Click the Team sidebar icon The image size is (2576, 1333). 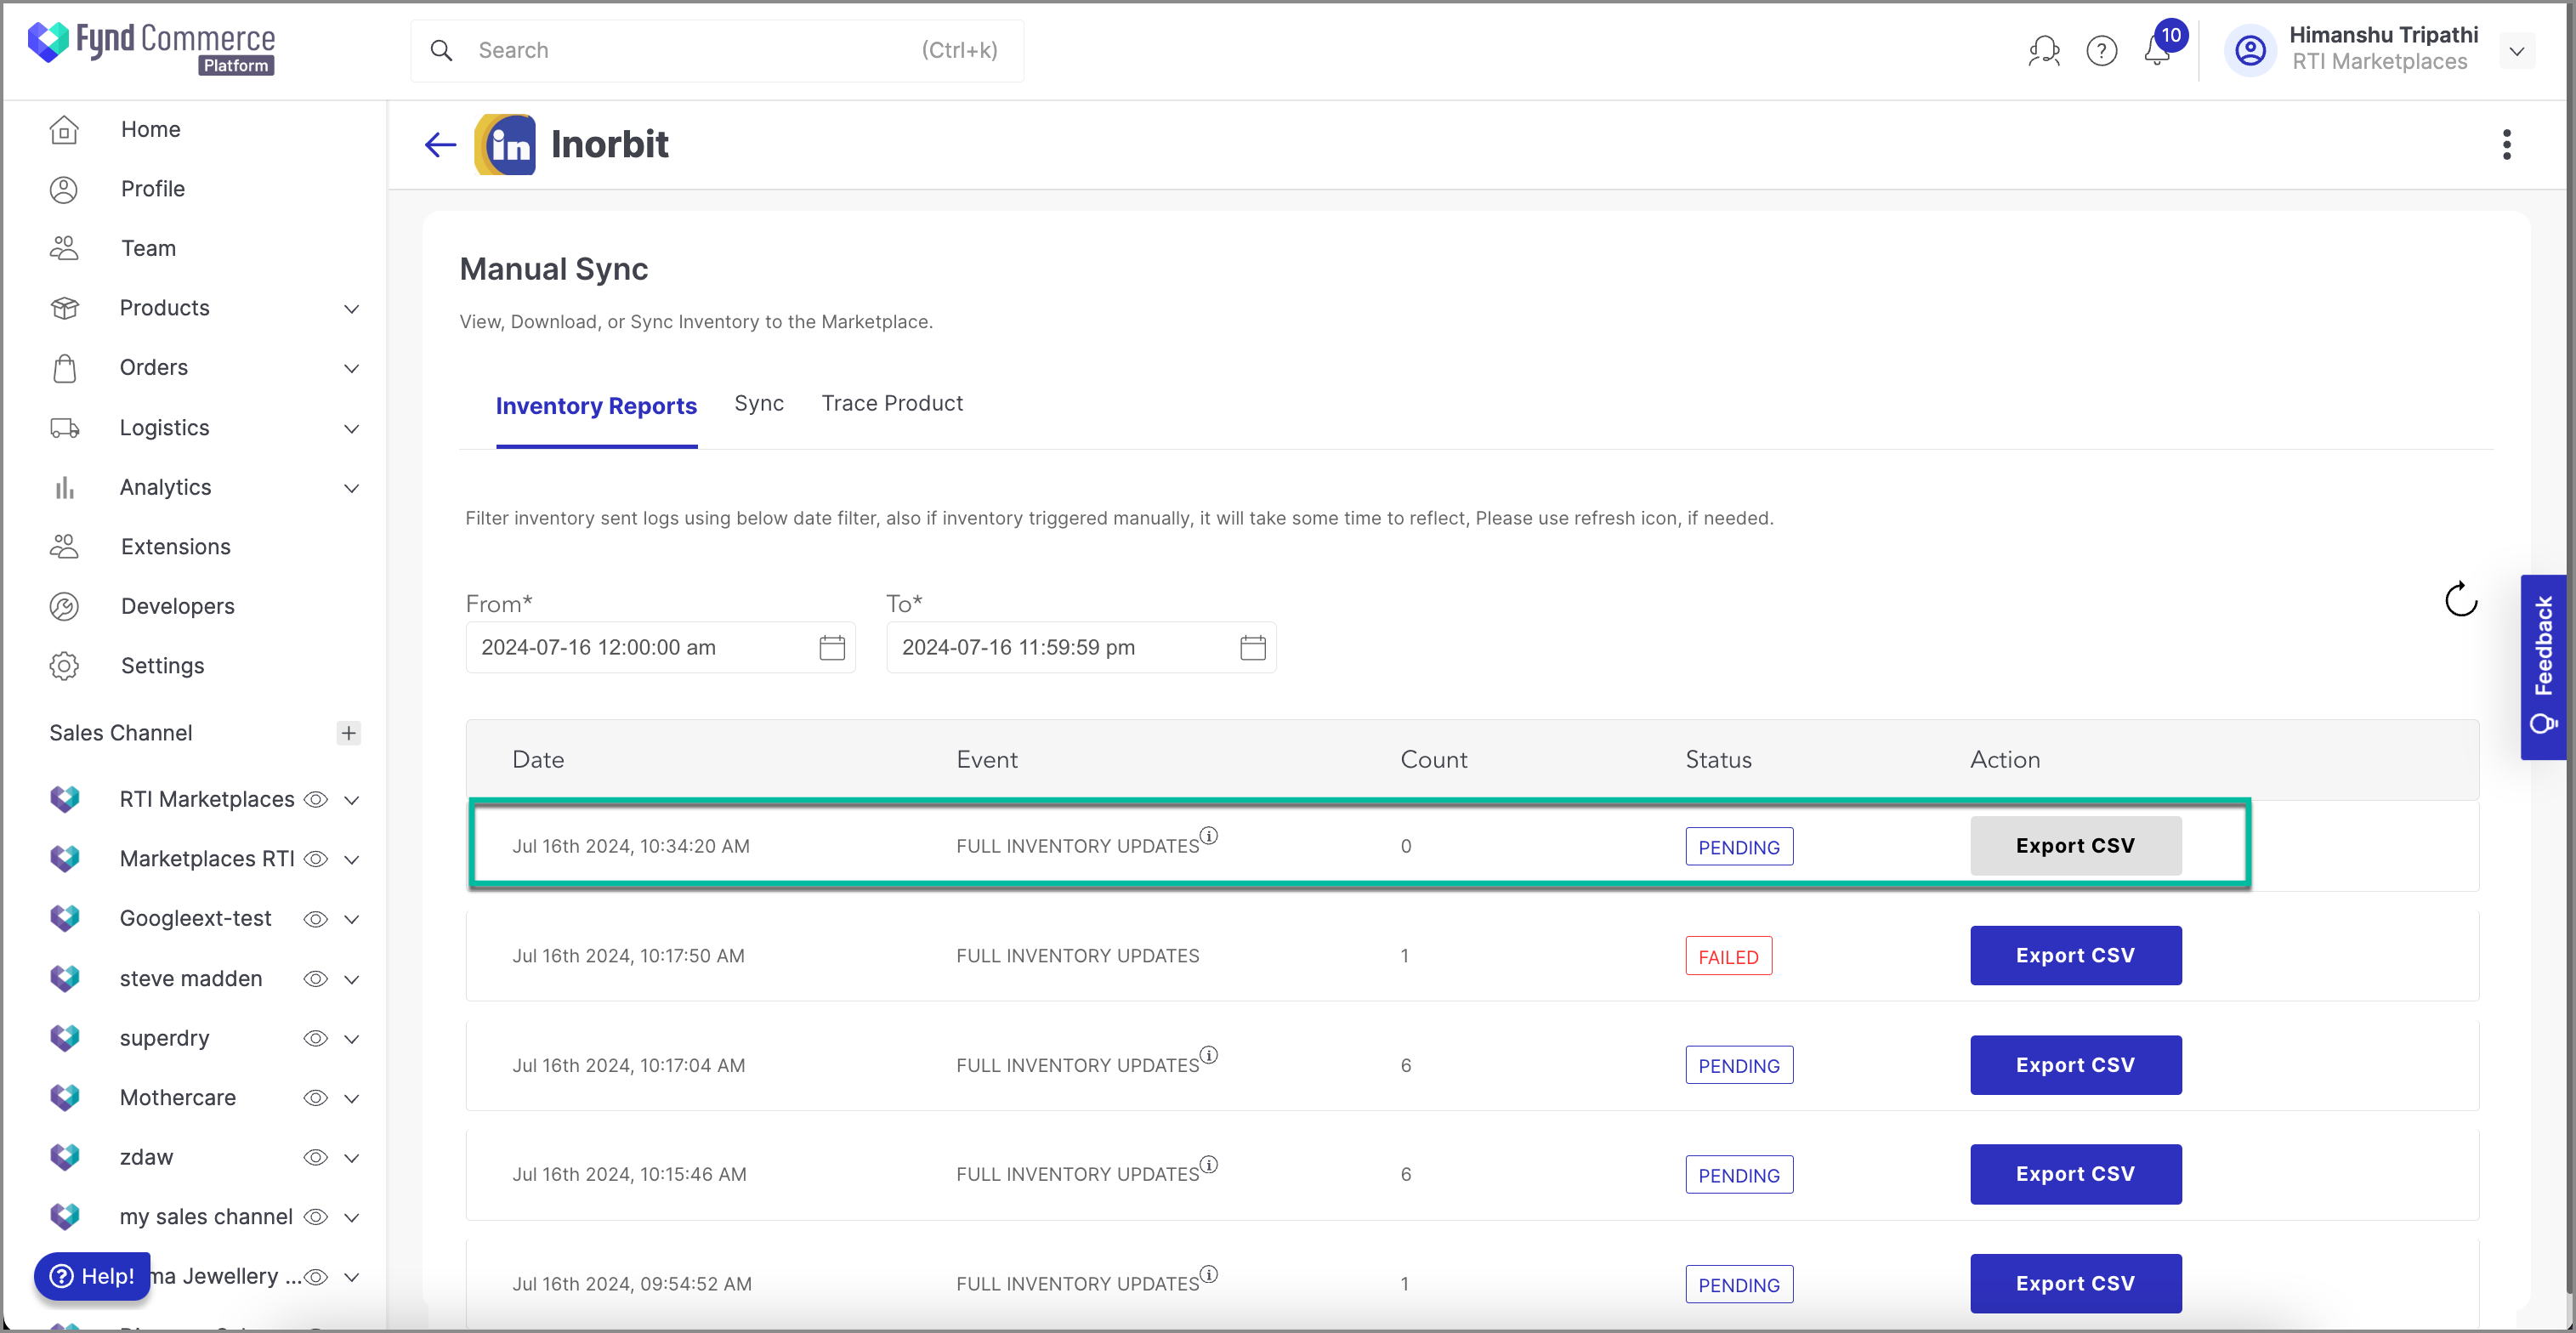(64, 248)
